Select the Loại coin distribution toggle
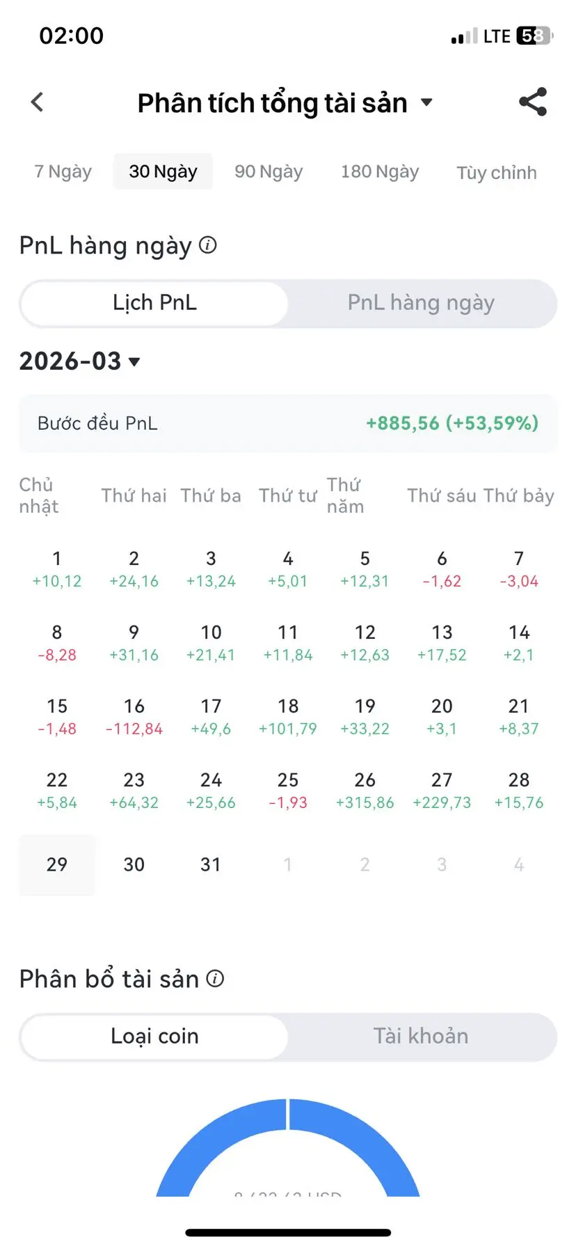Viewport: 576px width, 1249px height. (x=154, y=1037)
